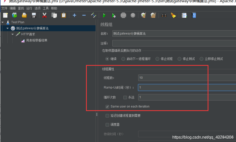This screenshot has width=236, height=142.
Task: Toggle the 永远 loop checkbox
Action: pyautogui.click(x=125, y=97)
